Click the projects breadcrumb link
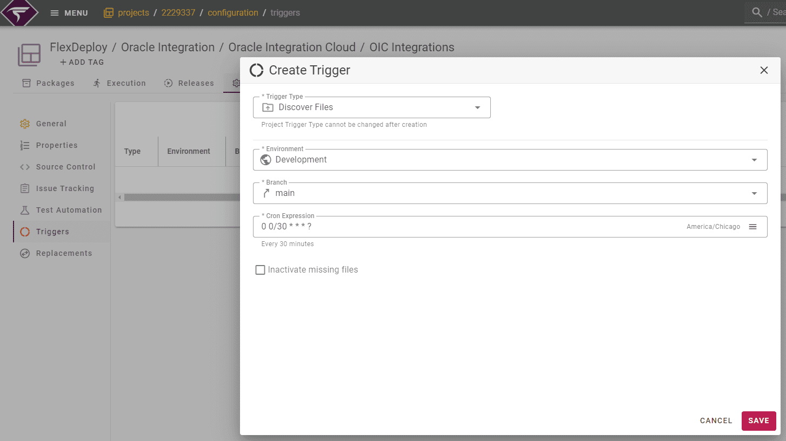 133,12
